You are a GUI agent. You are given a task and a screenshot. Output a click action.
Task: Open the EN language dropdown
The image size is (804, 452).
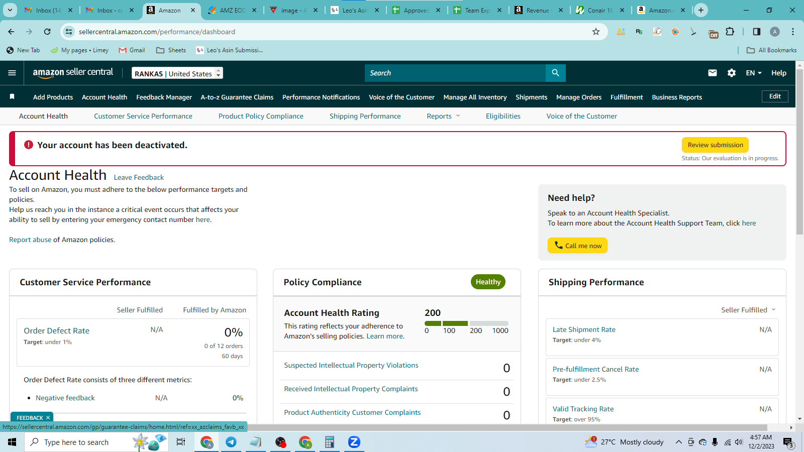tap(754, 73)
